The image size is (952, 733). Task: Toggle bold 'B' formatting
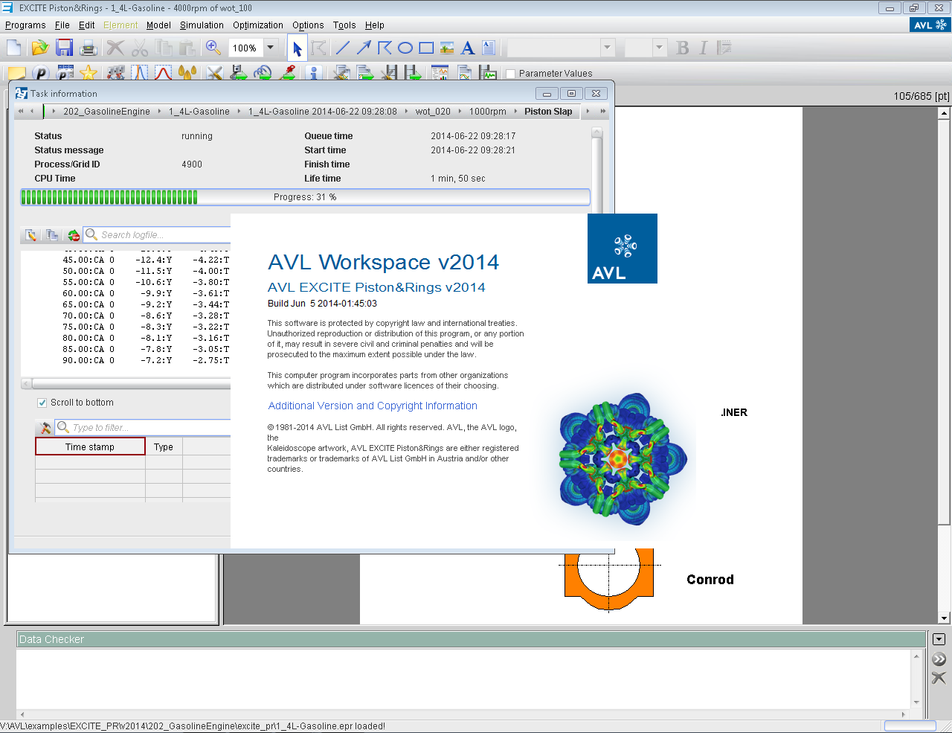pyautogui.click(x=682, y=48)
